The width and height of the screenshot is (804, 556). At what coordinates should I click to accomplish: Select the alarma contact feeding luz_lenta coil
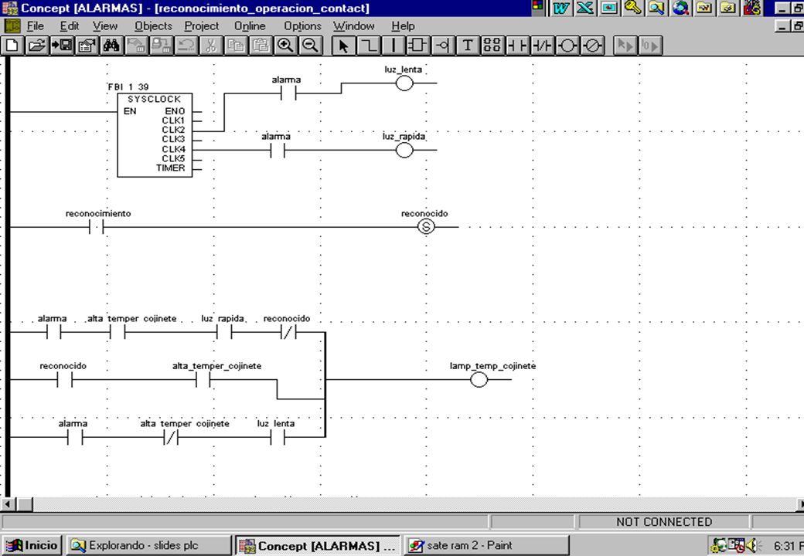pyautogui.click(x=288, y=93)
